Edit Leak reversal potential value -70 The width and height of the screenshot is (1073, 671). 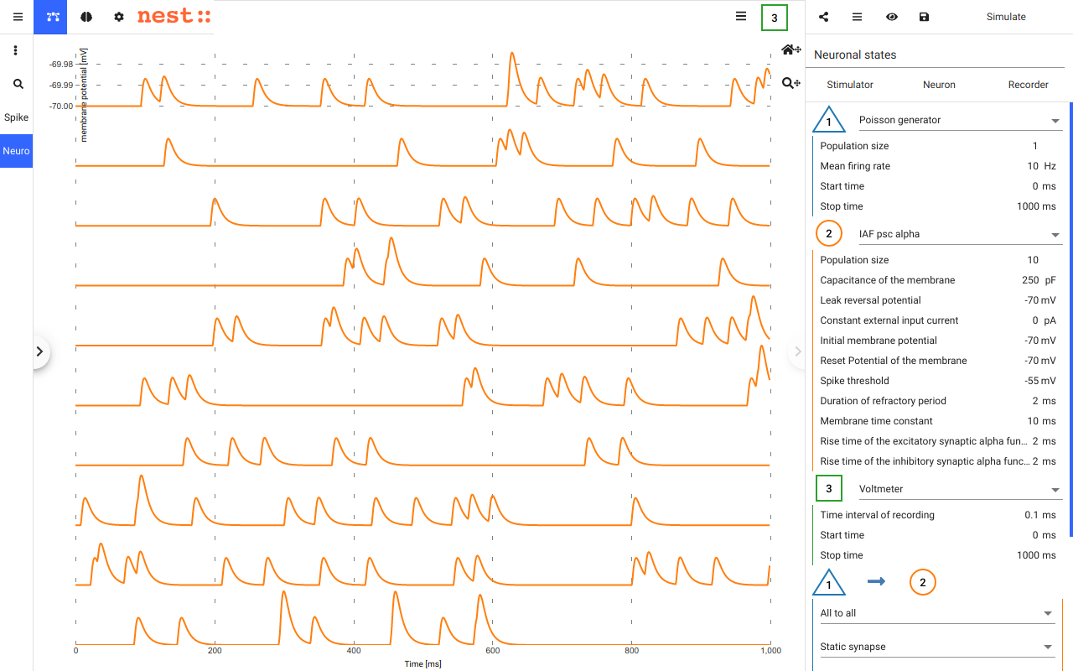point(1031,300)
